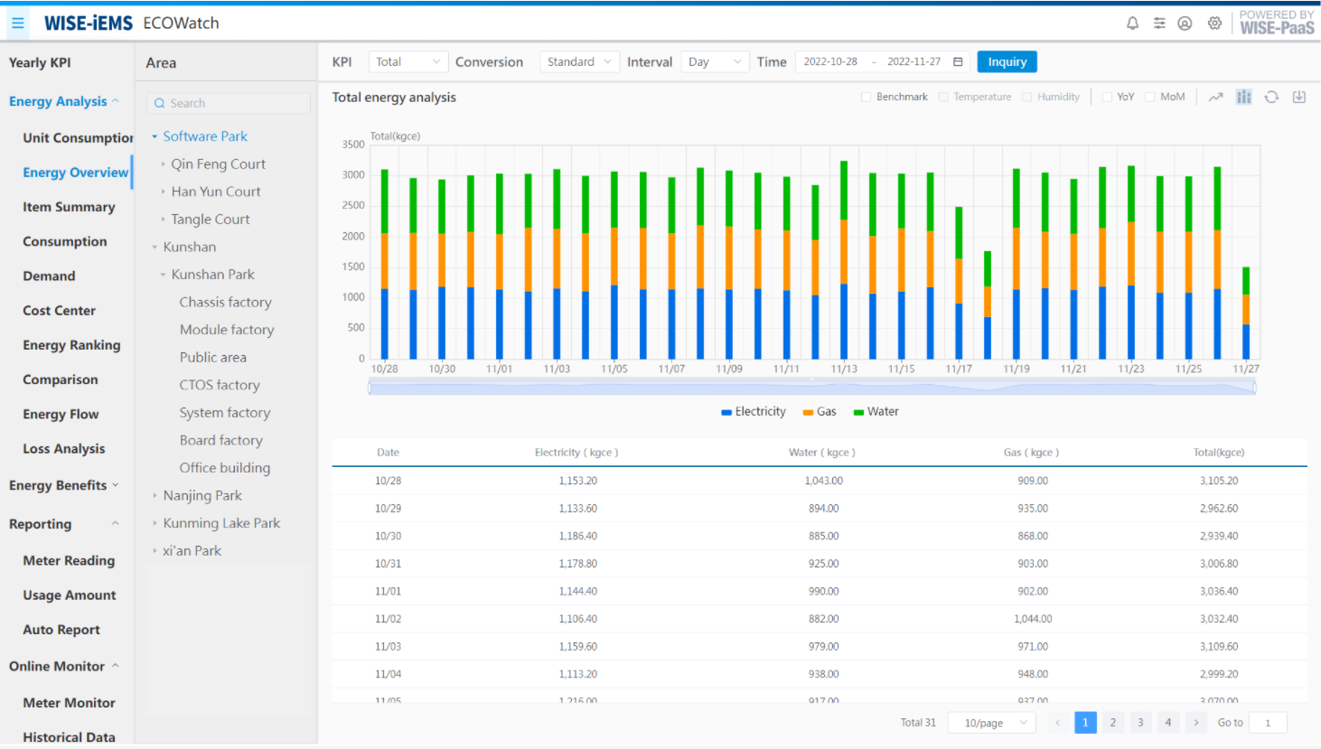This screenshot has height=749, width=1321.
Task: Open the settings gear icon
Action: click(x=1214, y=23)
